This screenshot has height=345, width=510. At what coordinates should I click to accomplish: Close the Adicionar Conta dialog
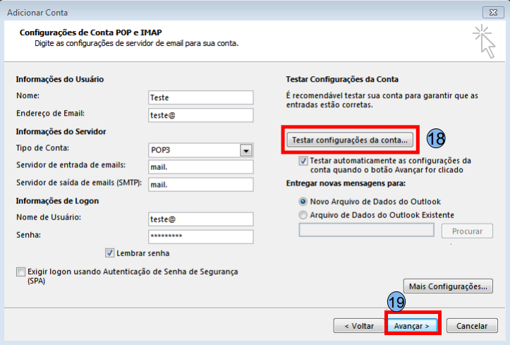[492, 12]
